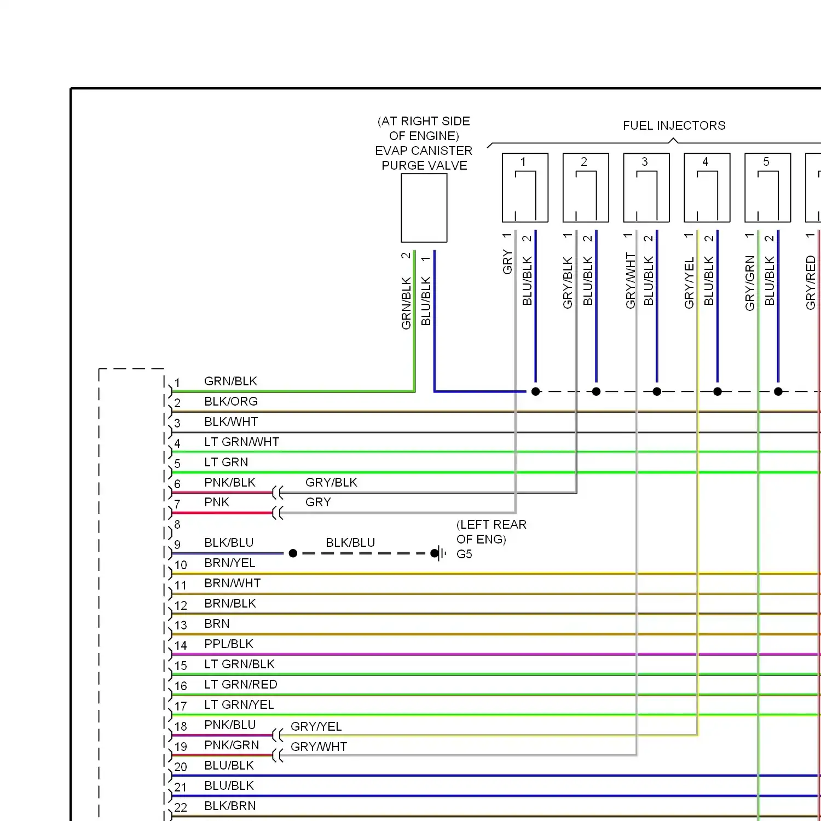Viewport: 821px width, 821px height.
Task: Click the vertical GRN/BLK label under purge valve
Action: (x=406, y=304)
